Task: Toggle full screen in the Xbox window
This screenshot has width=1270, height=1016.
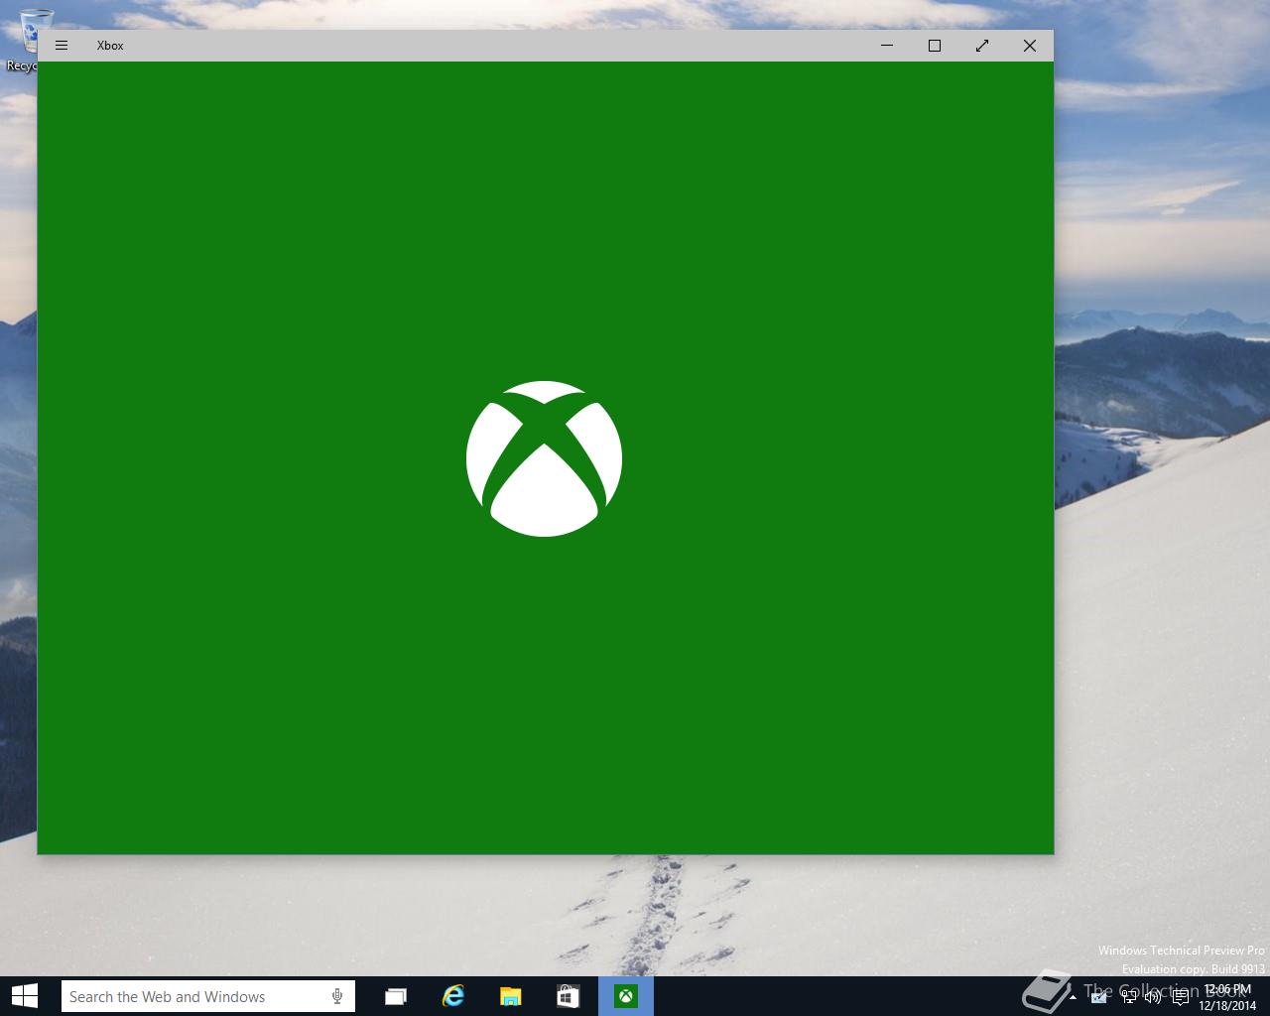Action: 982,46
